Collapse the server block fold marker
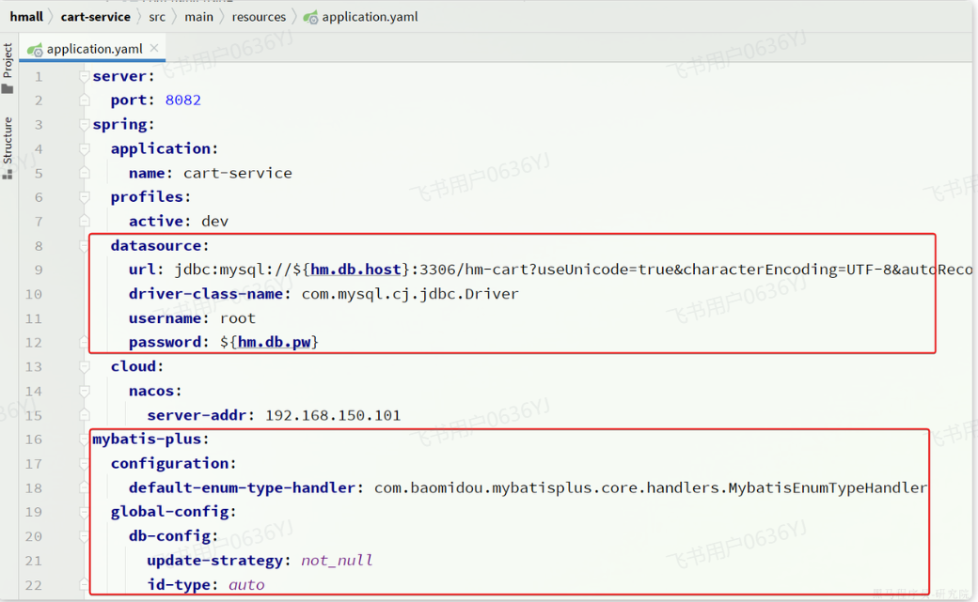 click(85, 76)
